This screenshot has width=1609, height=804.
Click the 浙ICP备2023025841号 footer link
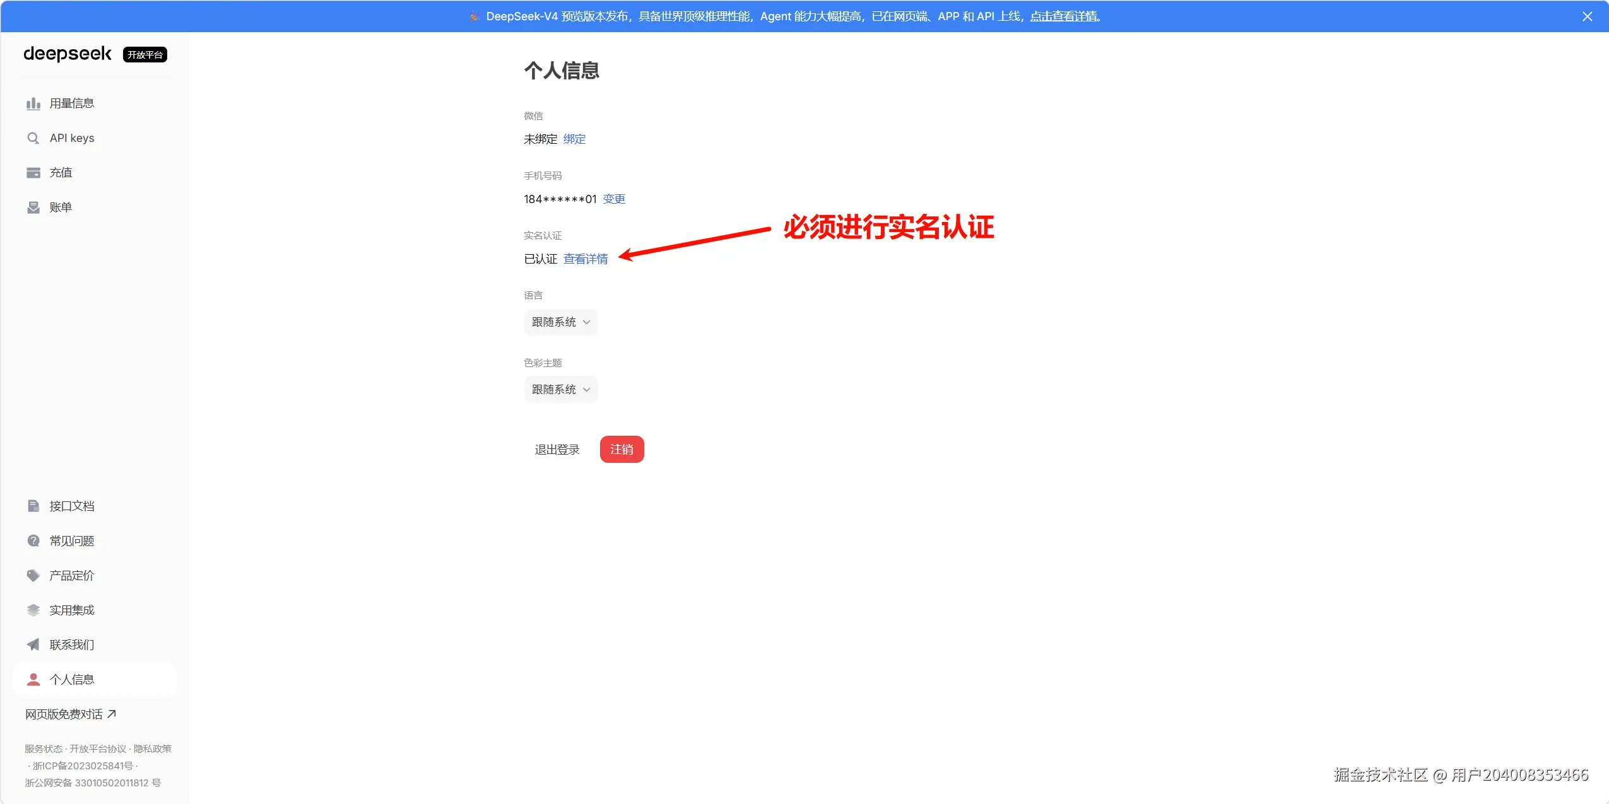point(83,766)
